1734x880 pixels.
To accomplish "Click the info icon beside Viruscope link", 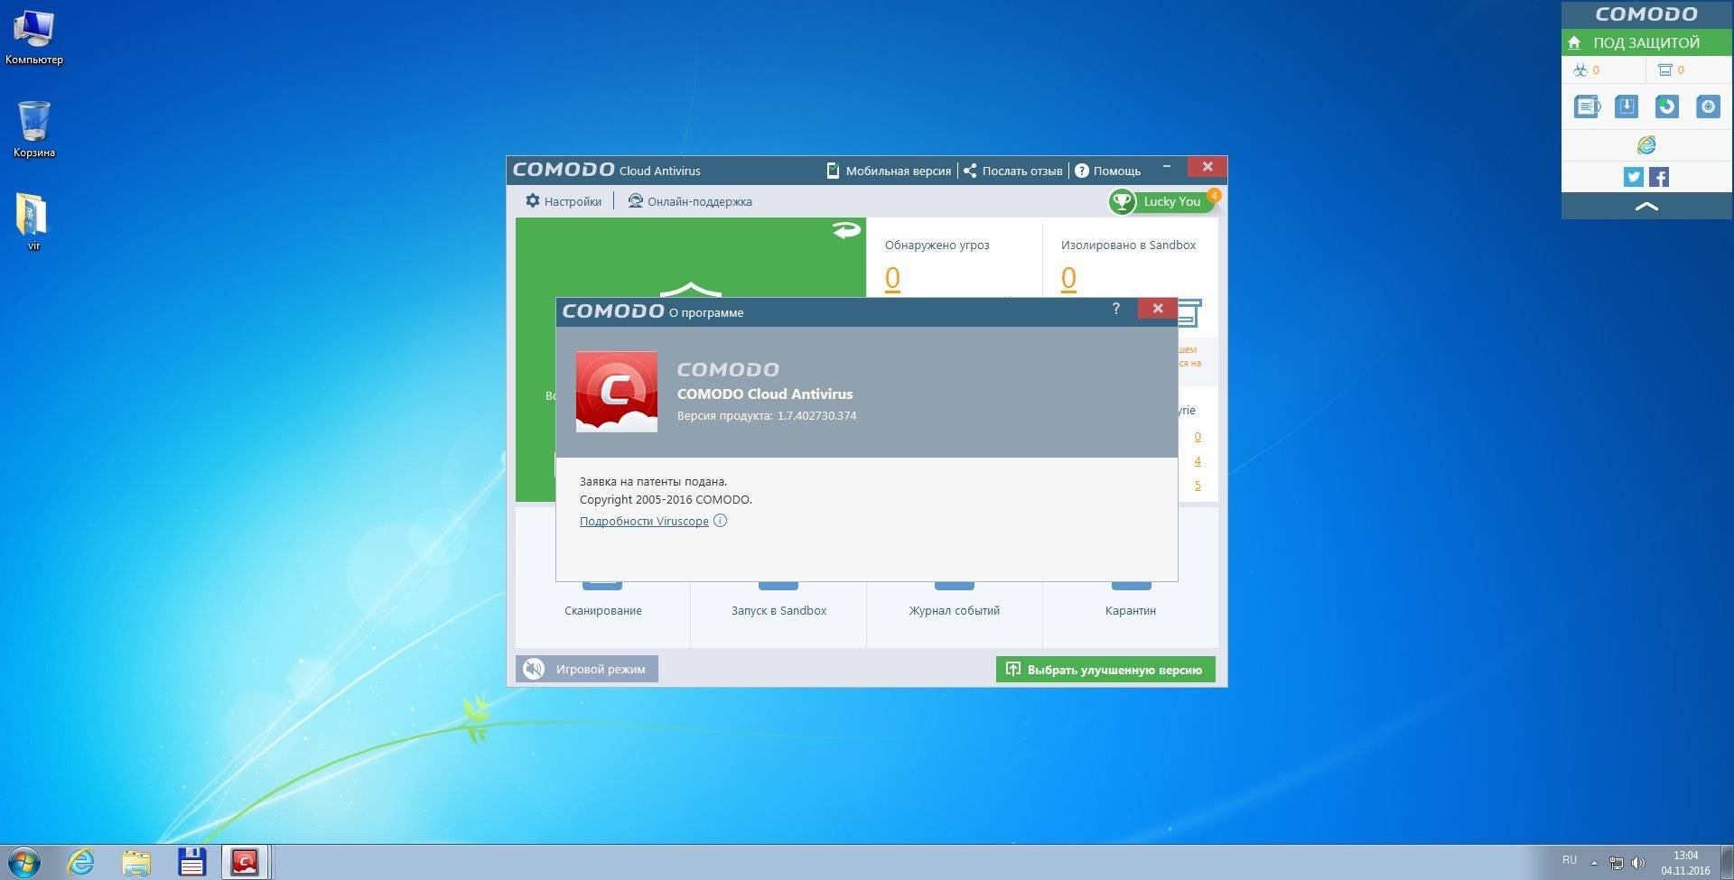I will click(720, 521).
